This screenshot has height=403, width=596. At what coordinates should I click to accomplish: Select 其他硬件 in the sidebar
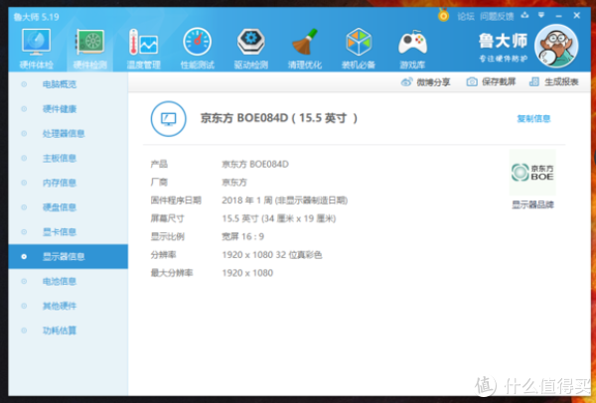click(68, 306)
